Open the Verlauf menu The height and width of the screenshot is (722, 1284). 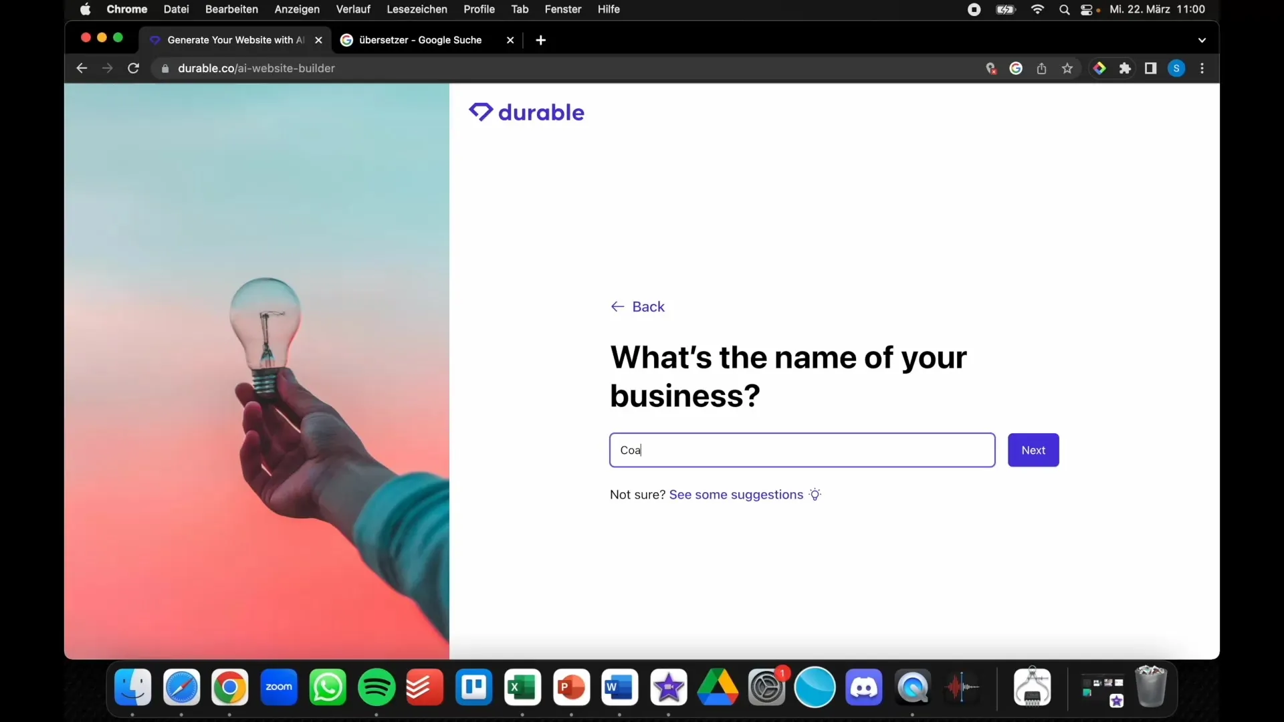353,9
